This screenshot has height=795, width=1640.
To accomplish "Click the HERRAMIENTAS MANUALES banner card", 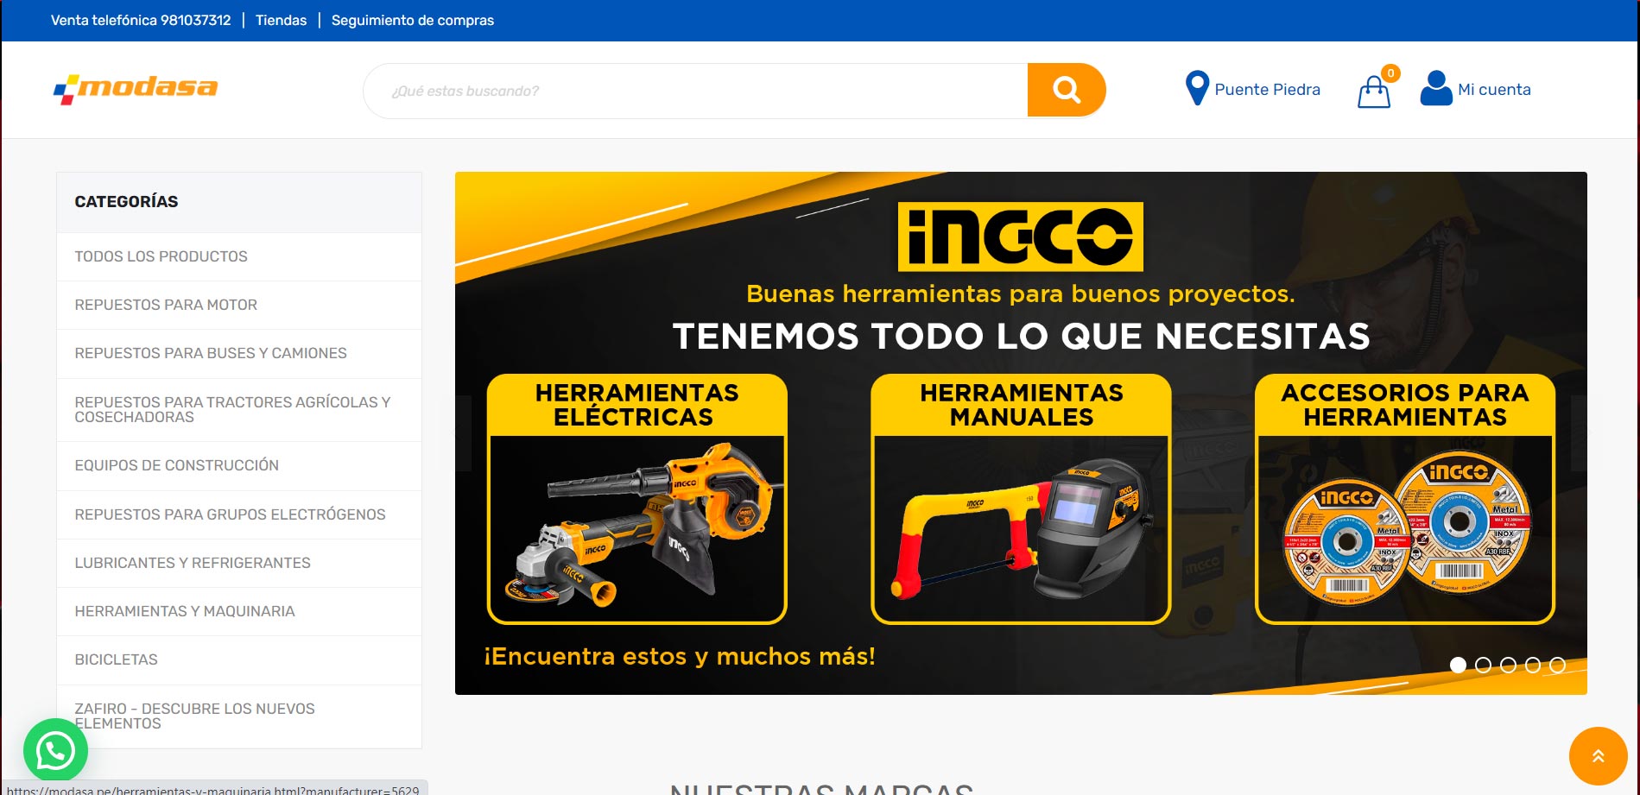I will click(1021, 499).
